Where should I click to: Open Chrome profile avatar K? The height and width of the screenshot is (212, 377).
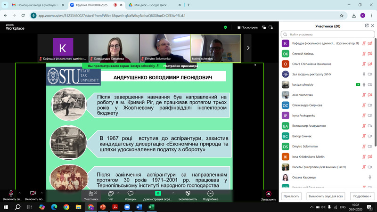coord(363,16)
